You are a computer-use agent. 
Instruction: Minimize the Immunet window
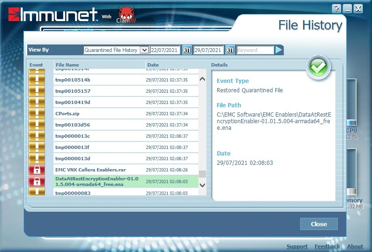coord(347,9)
